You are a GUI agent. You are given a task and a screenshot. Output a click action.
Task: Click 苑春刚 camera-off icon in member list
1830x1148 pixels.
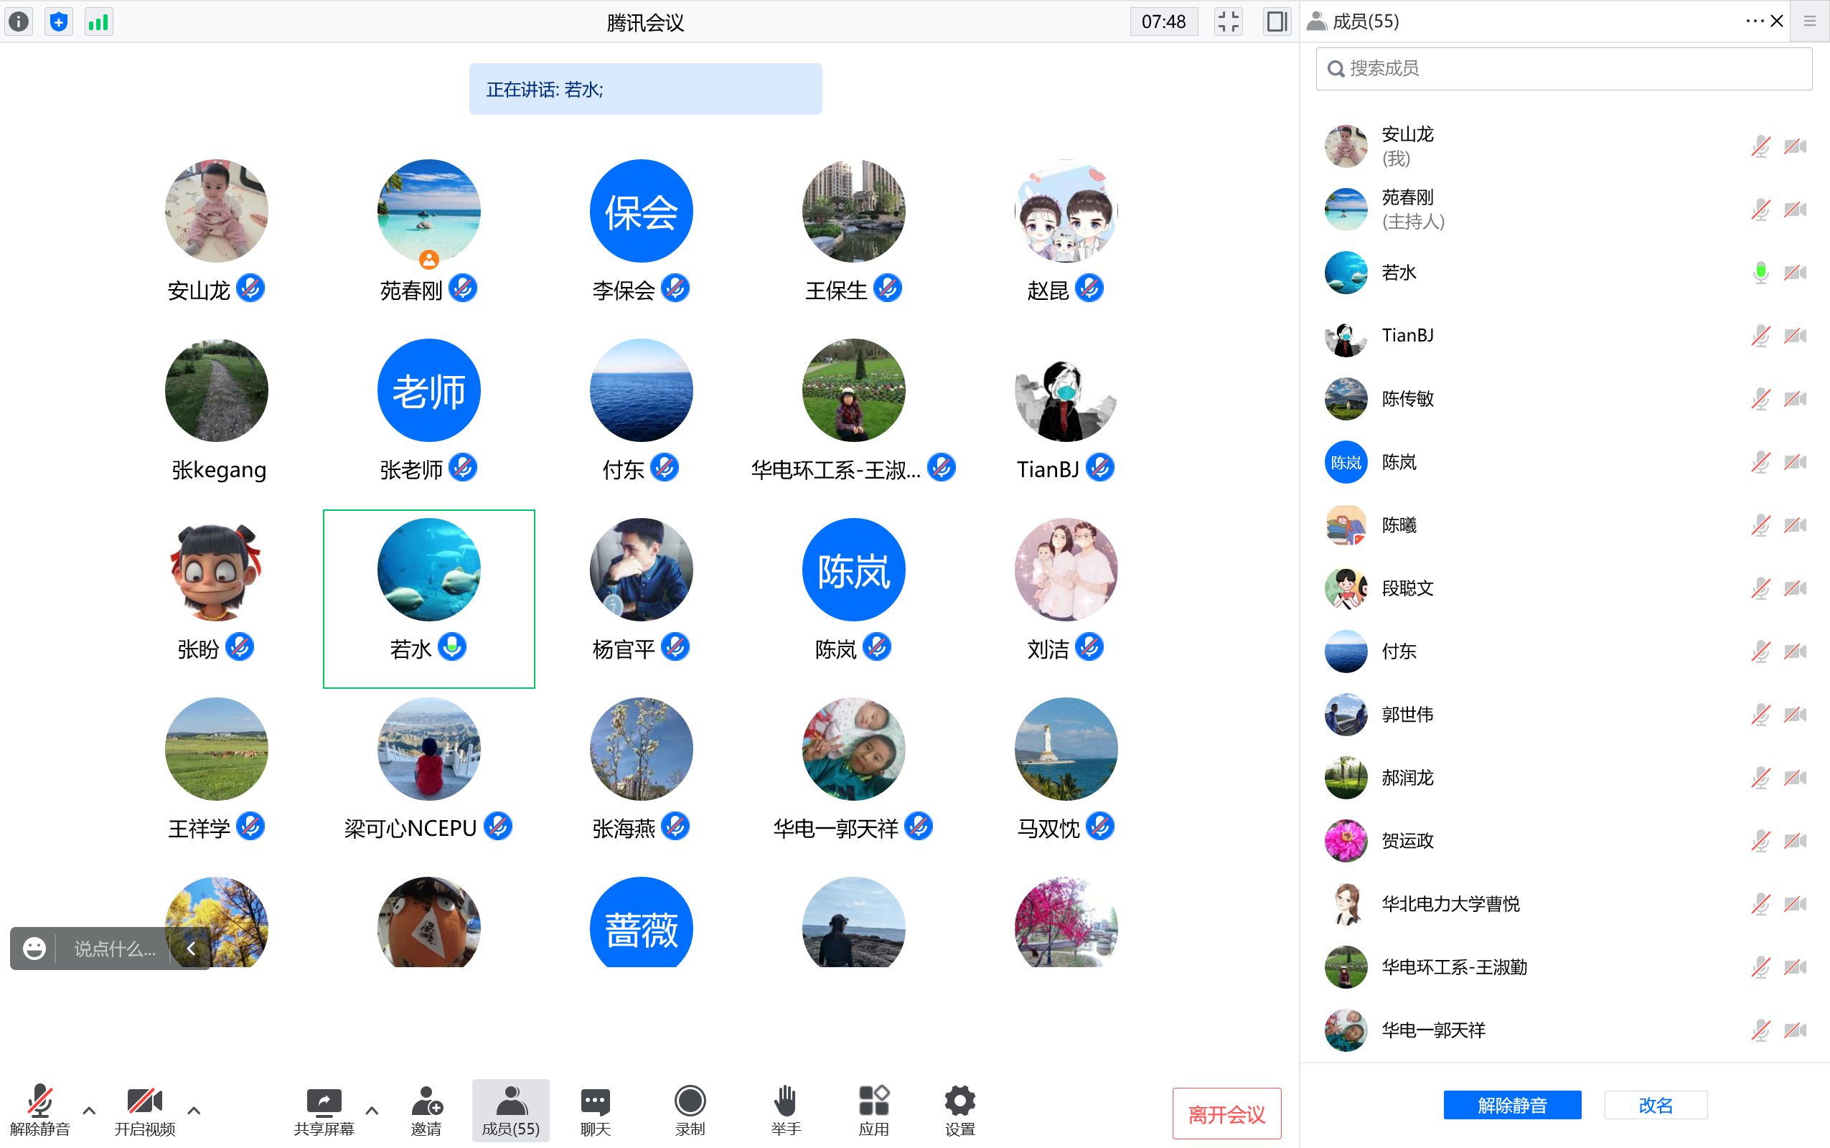[1795, 209]
